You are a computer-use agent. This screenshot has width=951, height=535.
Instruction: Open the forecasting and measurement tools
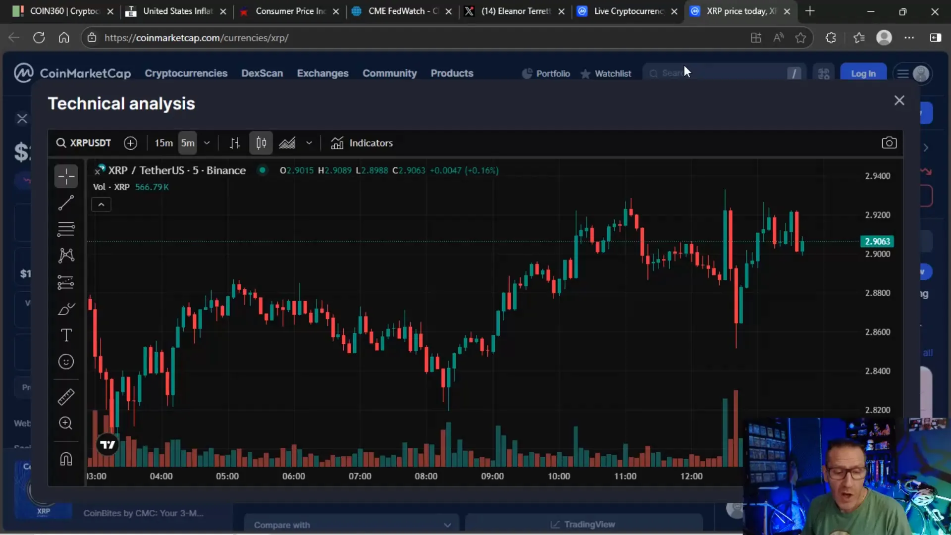[x=66, y=282]
